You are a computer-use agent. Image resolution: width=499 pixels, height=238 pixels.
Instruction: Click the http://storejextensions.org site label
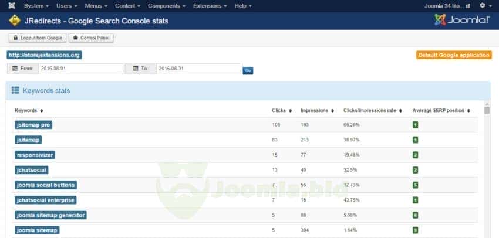tap(44, 55)
